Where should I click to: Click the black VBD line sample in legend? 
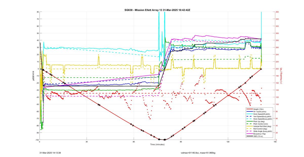tap(250, 136)
